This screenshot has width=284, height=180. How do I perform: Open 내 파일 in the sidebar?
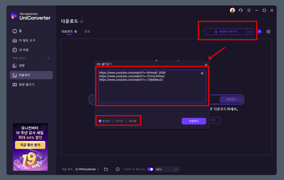click(31, 50)
